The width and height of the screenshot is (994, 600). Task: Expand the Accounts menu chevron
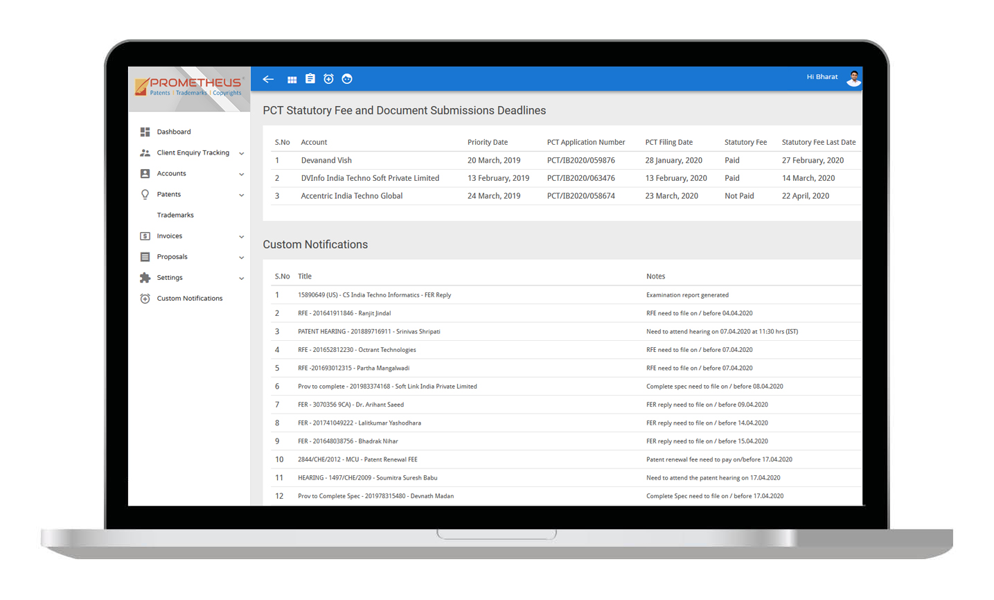[241, 174]
